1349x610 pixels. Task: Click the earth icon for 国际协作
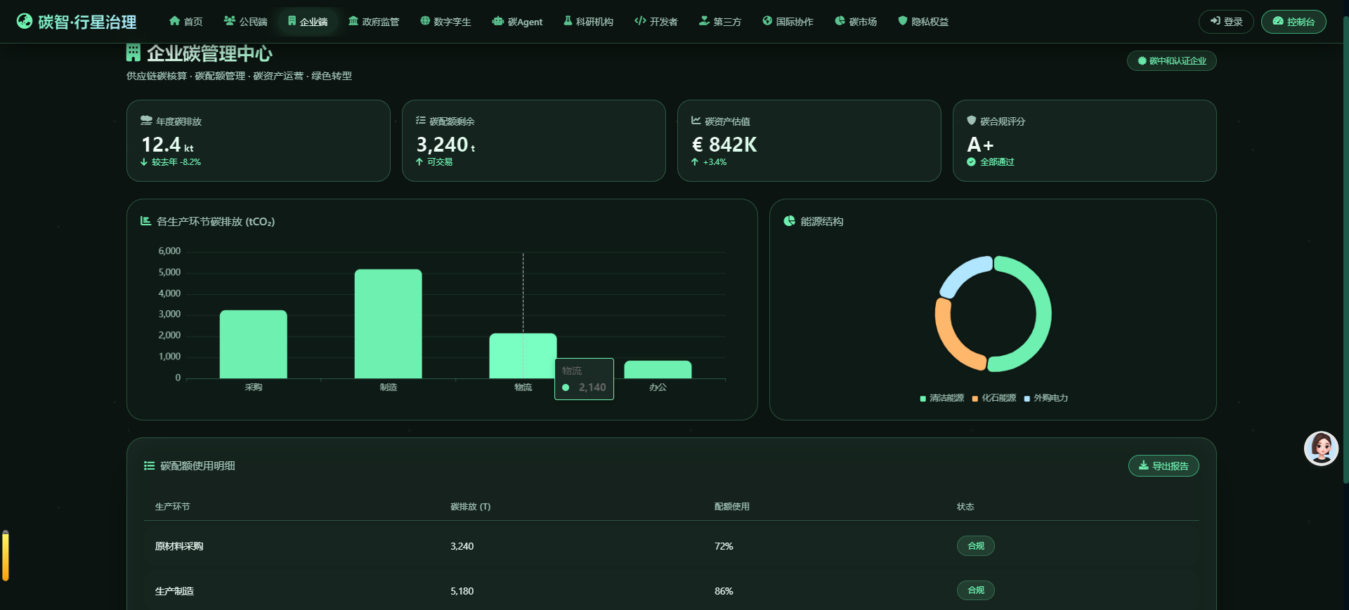pos(767,21)
